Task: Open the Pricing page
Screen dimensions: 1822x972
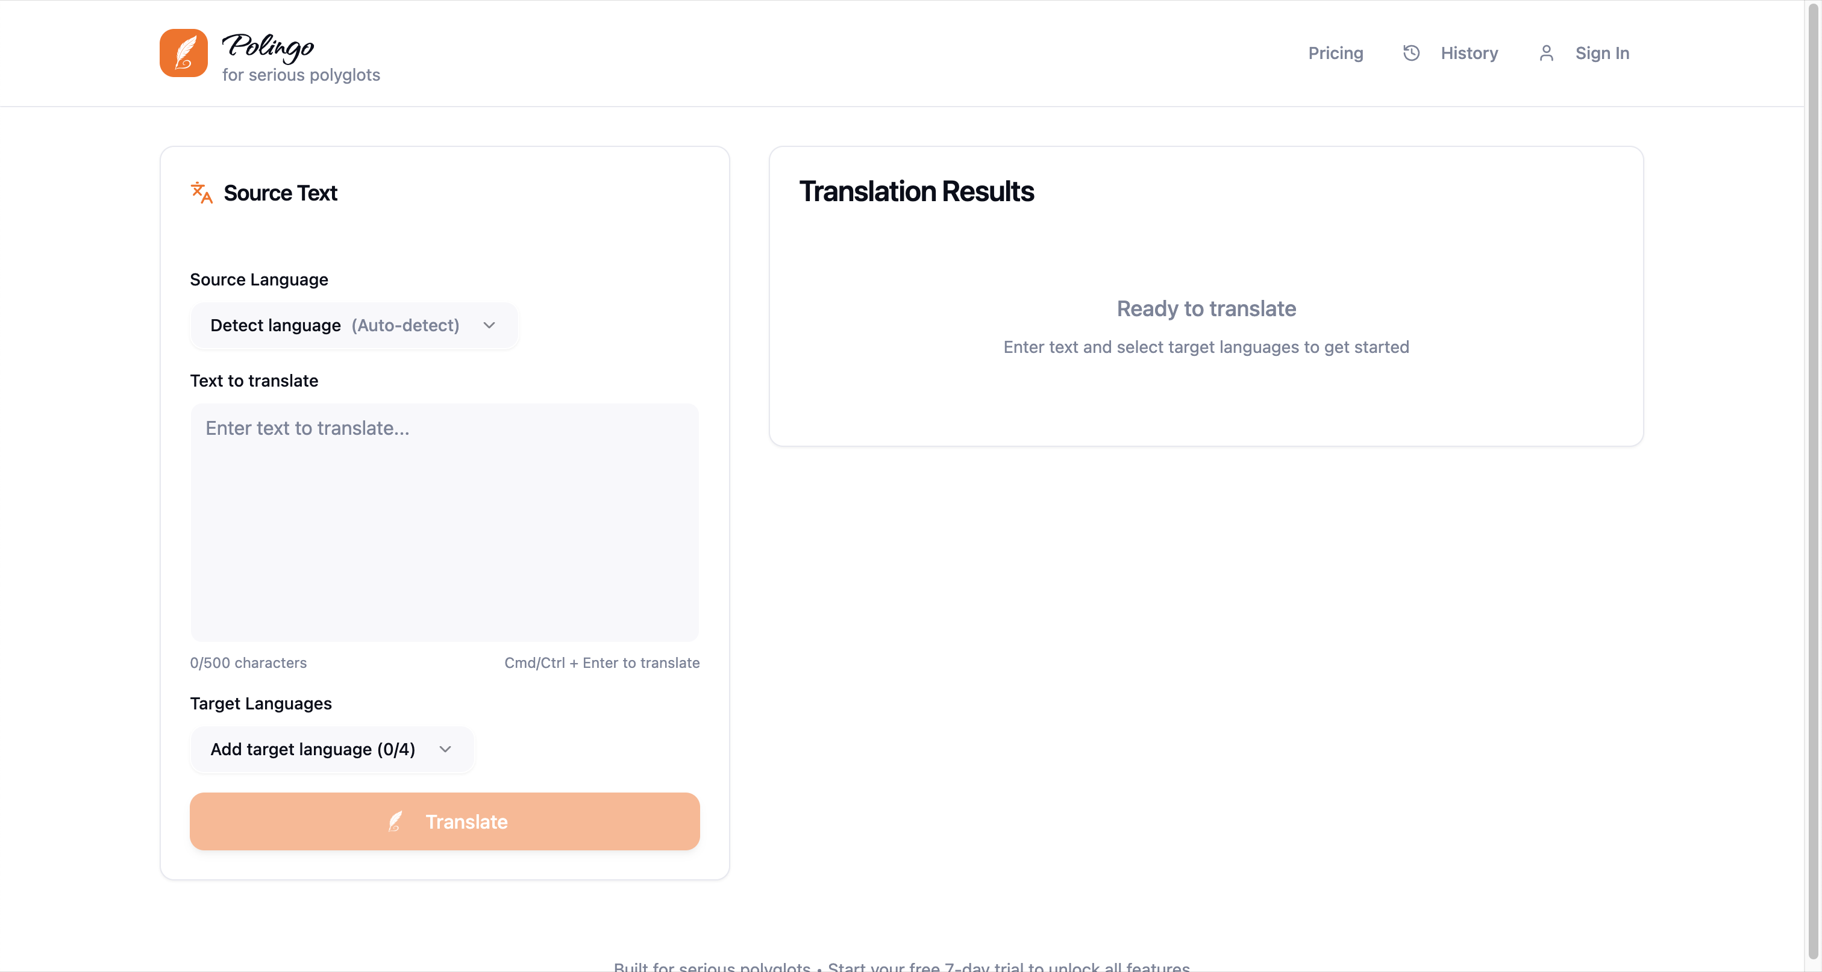Action: (x=1335, y=53)
